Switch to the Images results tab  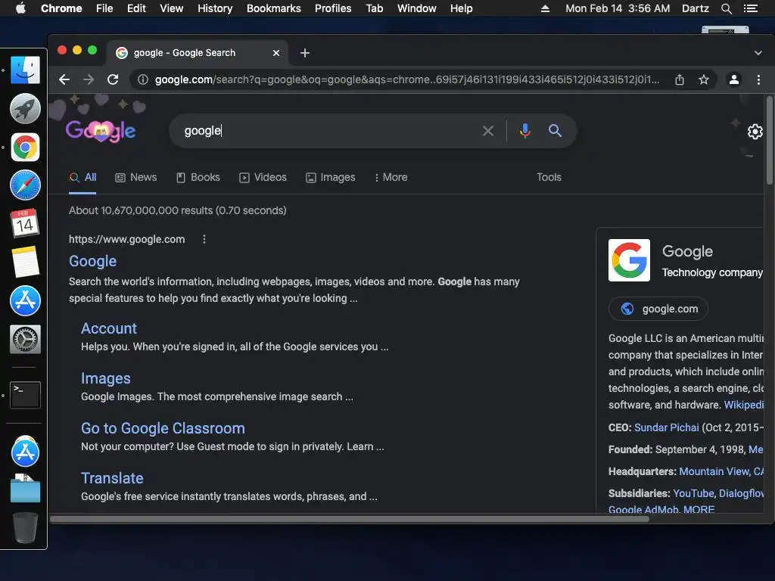point(331,177)
